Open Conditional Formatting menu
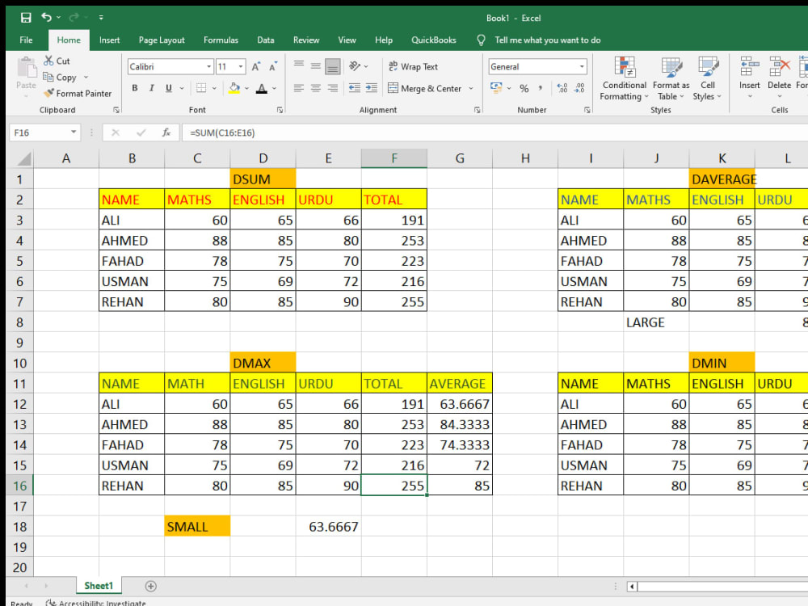808x606 pixels. (x=624, y=78)
